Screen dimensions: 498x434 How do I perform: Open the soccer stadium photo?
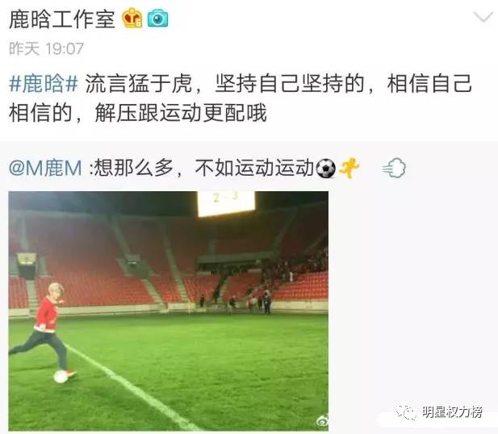[169, 311]
